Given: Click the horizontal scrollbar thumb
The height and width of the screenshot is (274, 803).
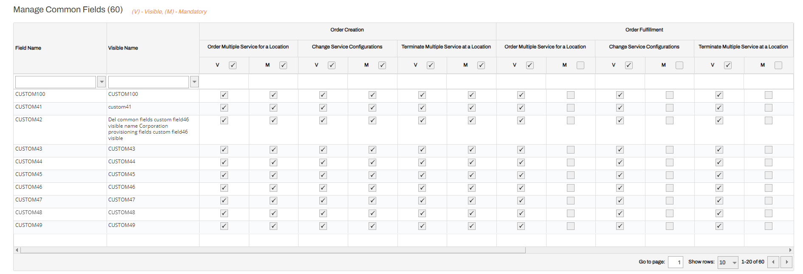Looking at the screenshot, I should tap(273, 250).
